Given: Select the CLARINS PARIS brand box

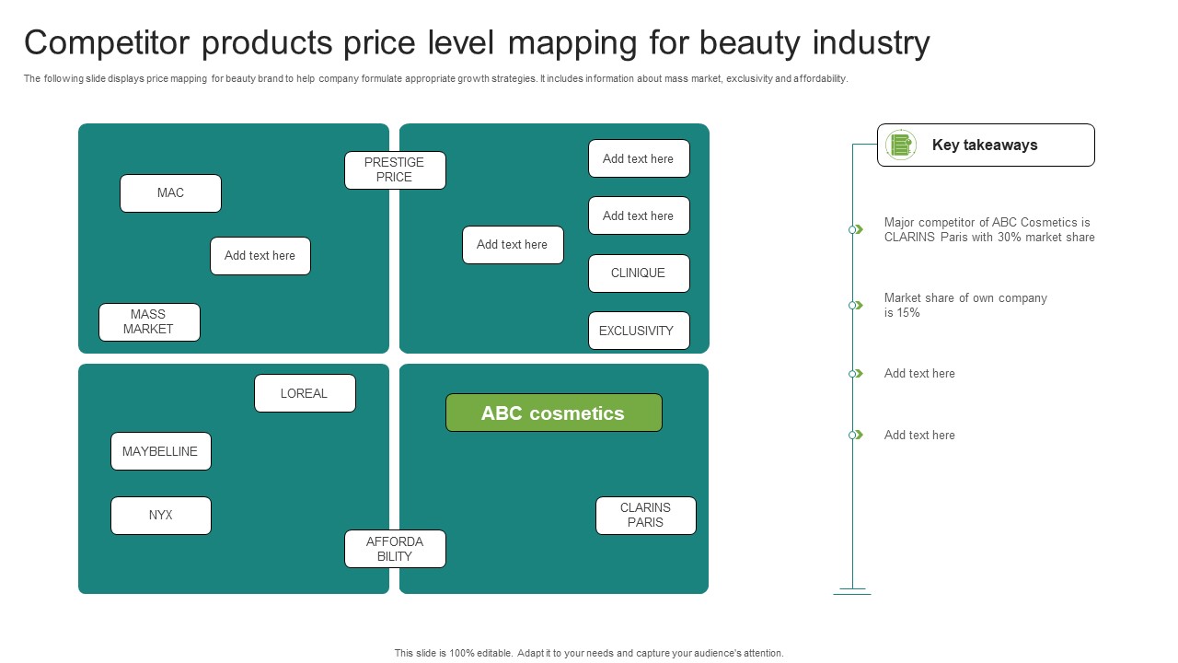Looking at the screenshot, I should 645,516.
